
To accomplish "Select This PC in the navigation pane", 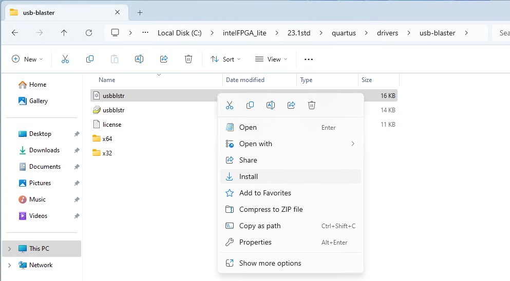I will (42, 249).
